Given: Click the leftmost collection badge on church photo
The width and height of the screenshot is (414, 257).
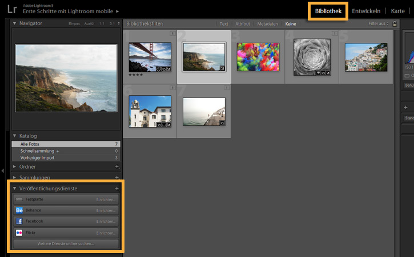Looking at the screenshot, I should click(159, 125).
